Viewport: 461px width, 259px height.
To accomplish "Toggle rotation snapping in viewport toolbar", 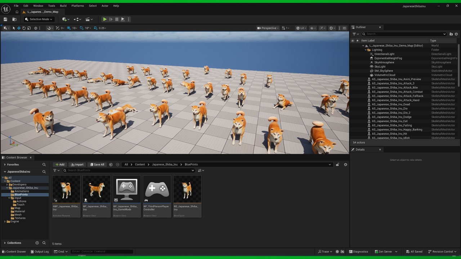I will pyautogui.click(x=82, y=28).
